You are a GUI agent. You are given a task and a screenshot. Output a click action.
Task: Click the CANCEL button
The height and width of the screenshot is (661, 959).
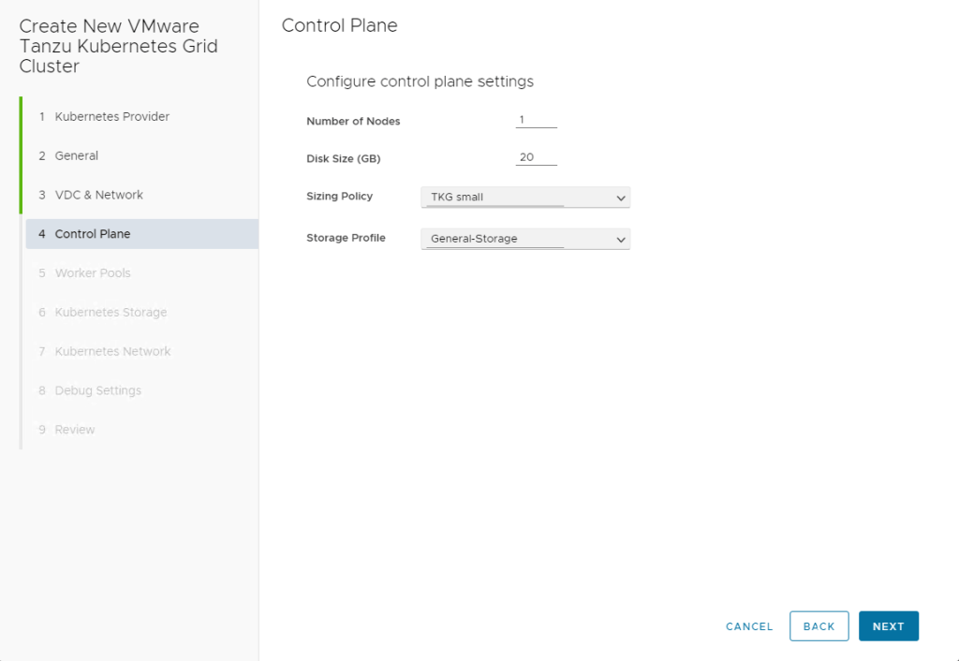(x=749, y=626)
